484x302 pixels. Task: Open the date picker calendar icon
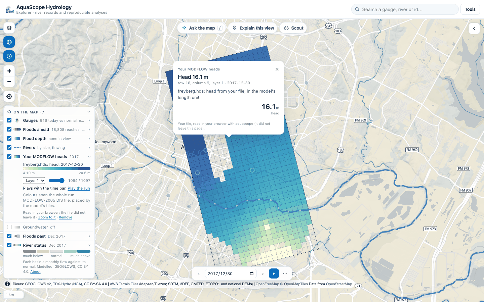[x=252, y=273]
